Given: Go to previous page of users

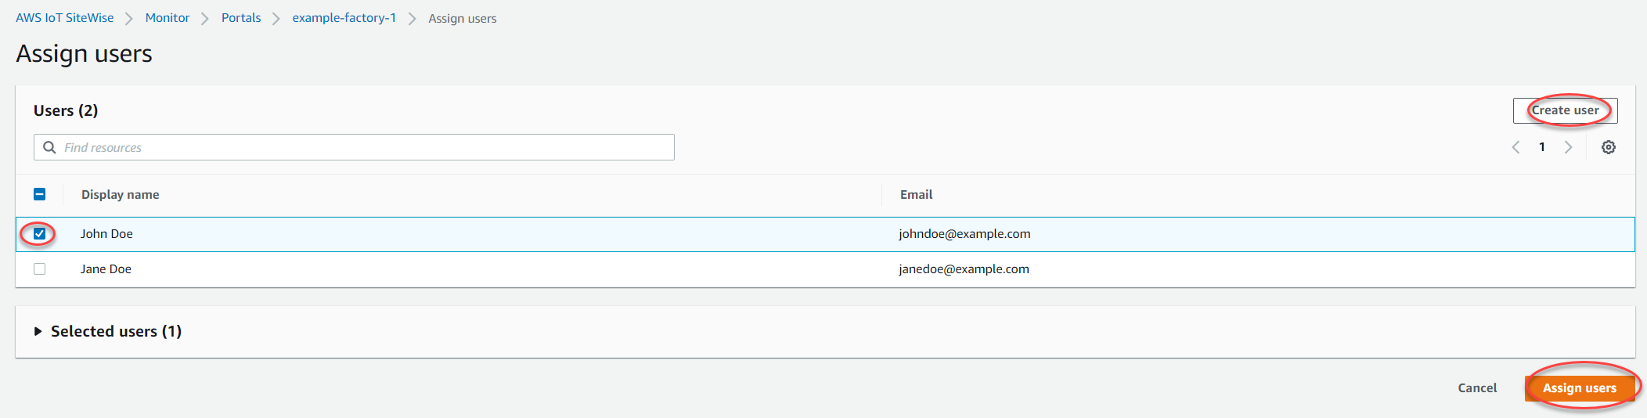Looking at the screenshot, I should pyautogui.click(x=1515, y=147).
